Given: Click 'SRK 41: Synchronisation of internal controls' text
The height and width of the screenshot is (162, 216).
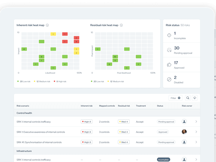Looking at the screenshot, I should pyautogui.click(x=39, y=142).
